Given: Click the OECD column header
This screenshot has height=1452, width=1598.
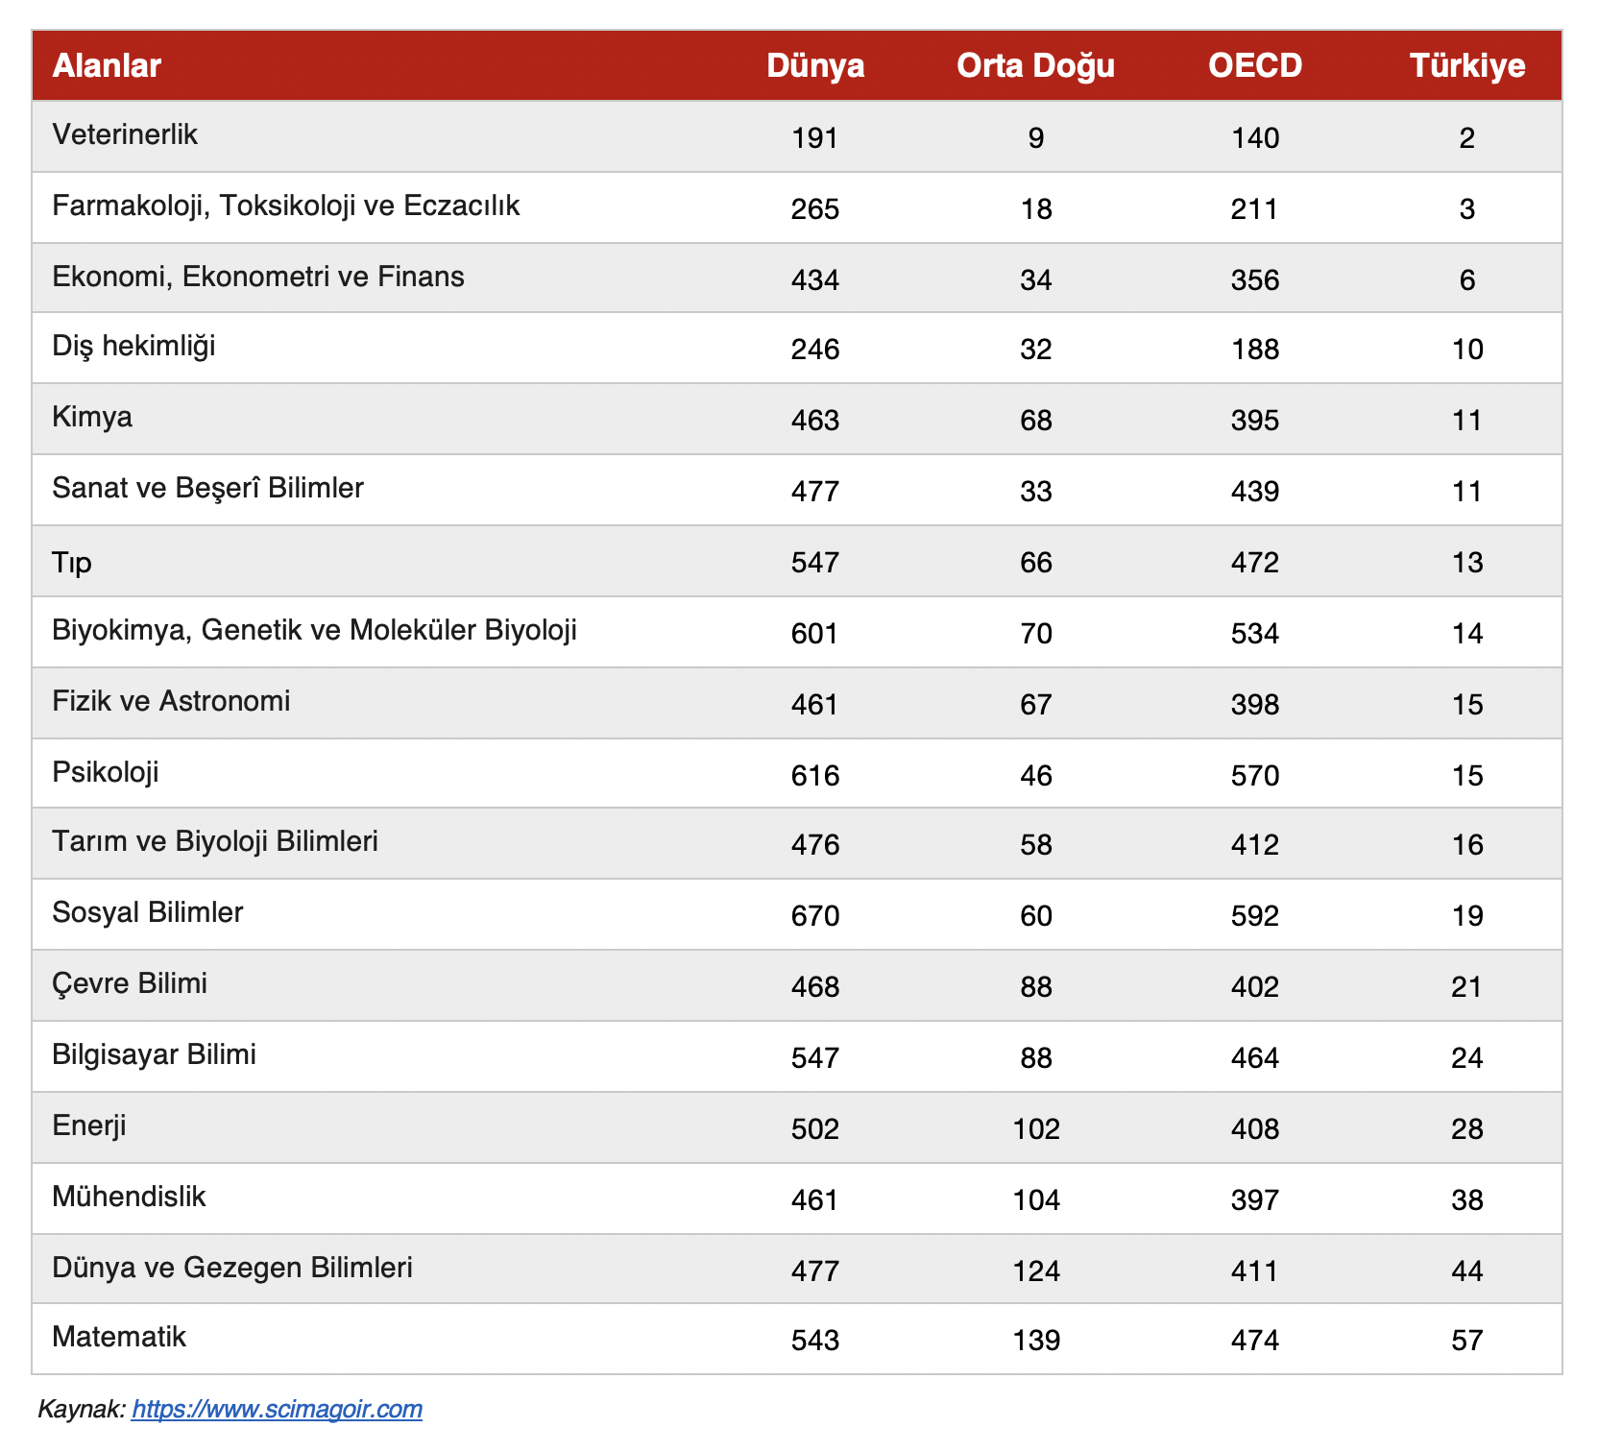Looking at the screenshot, I should pyautogui.click(x=1255, y=65).
